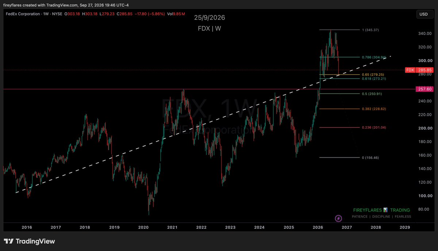Click the close value C285.85 in legend

pos(125,14)
